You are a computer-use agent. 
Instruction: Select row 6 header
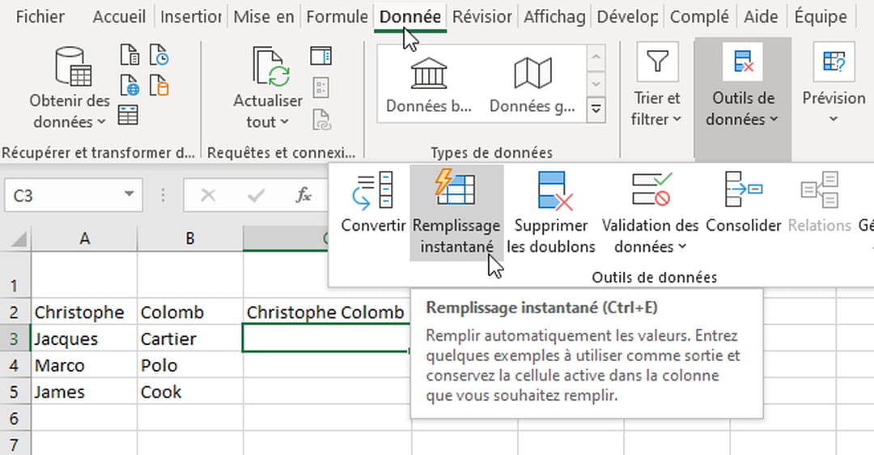click(15, 419)
